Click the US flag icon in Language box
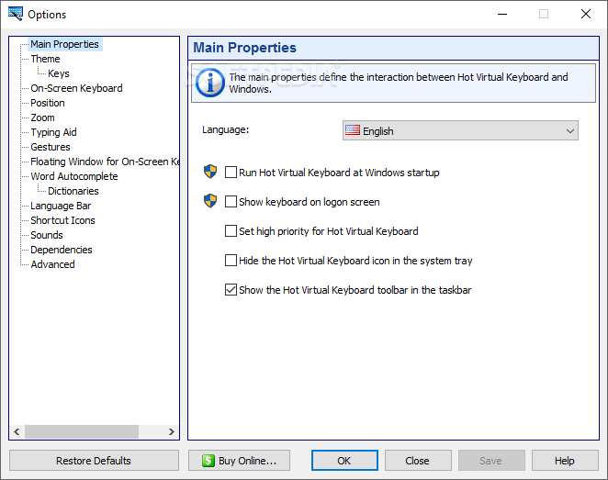This screenshot has height=480, width=608. [x=353, y=130]
